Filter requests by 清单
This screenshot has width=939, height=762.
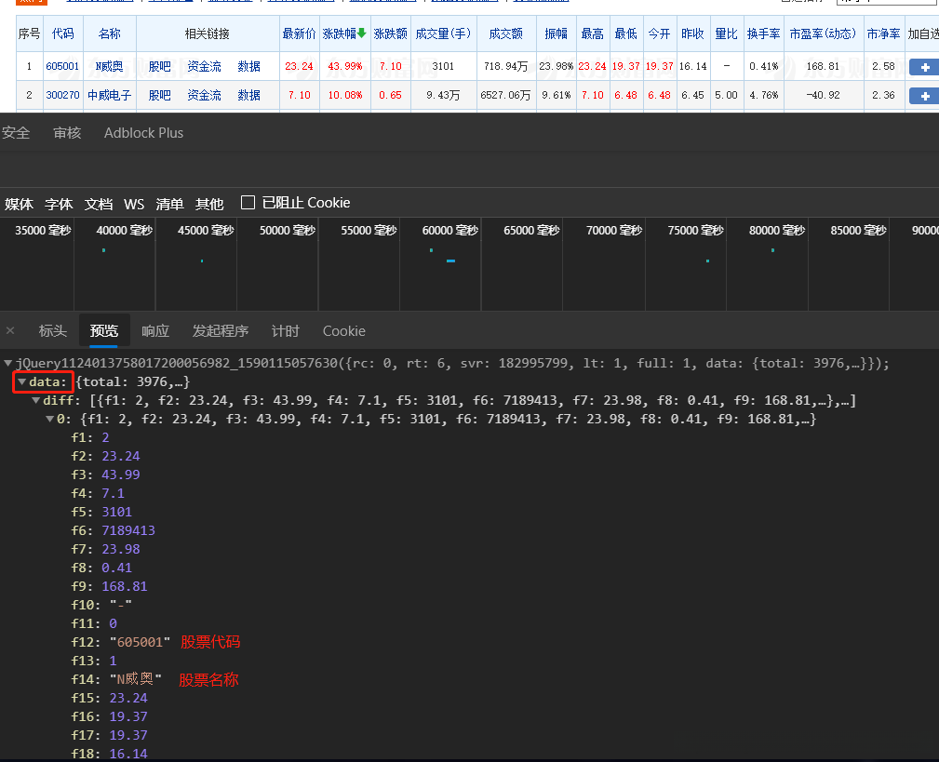click(169, 204)
